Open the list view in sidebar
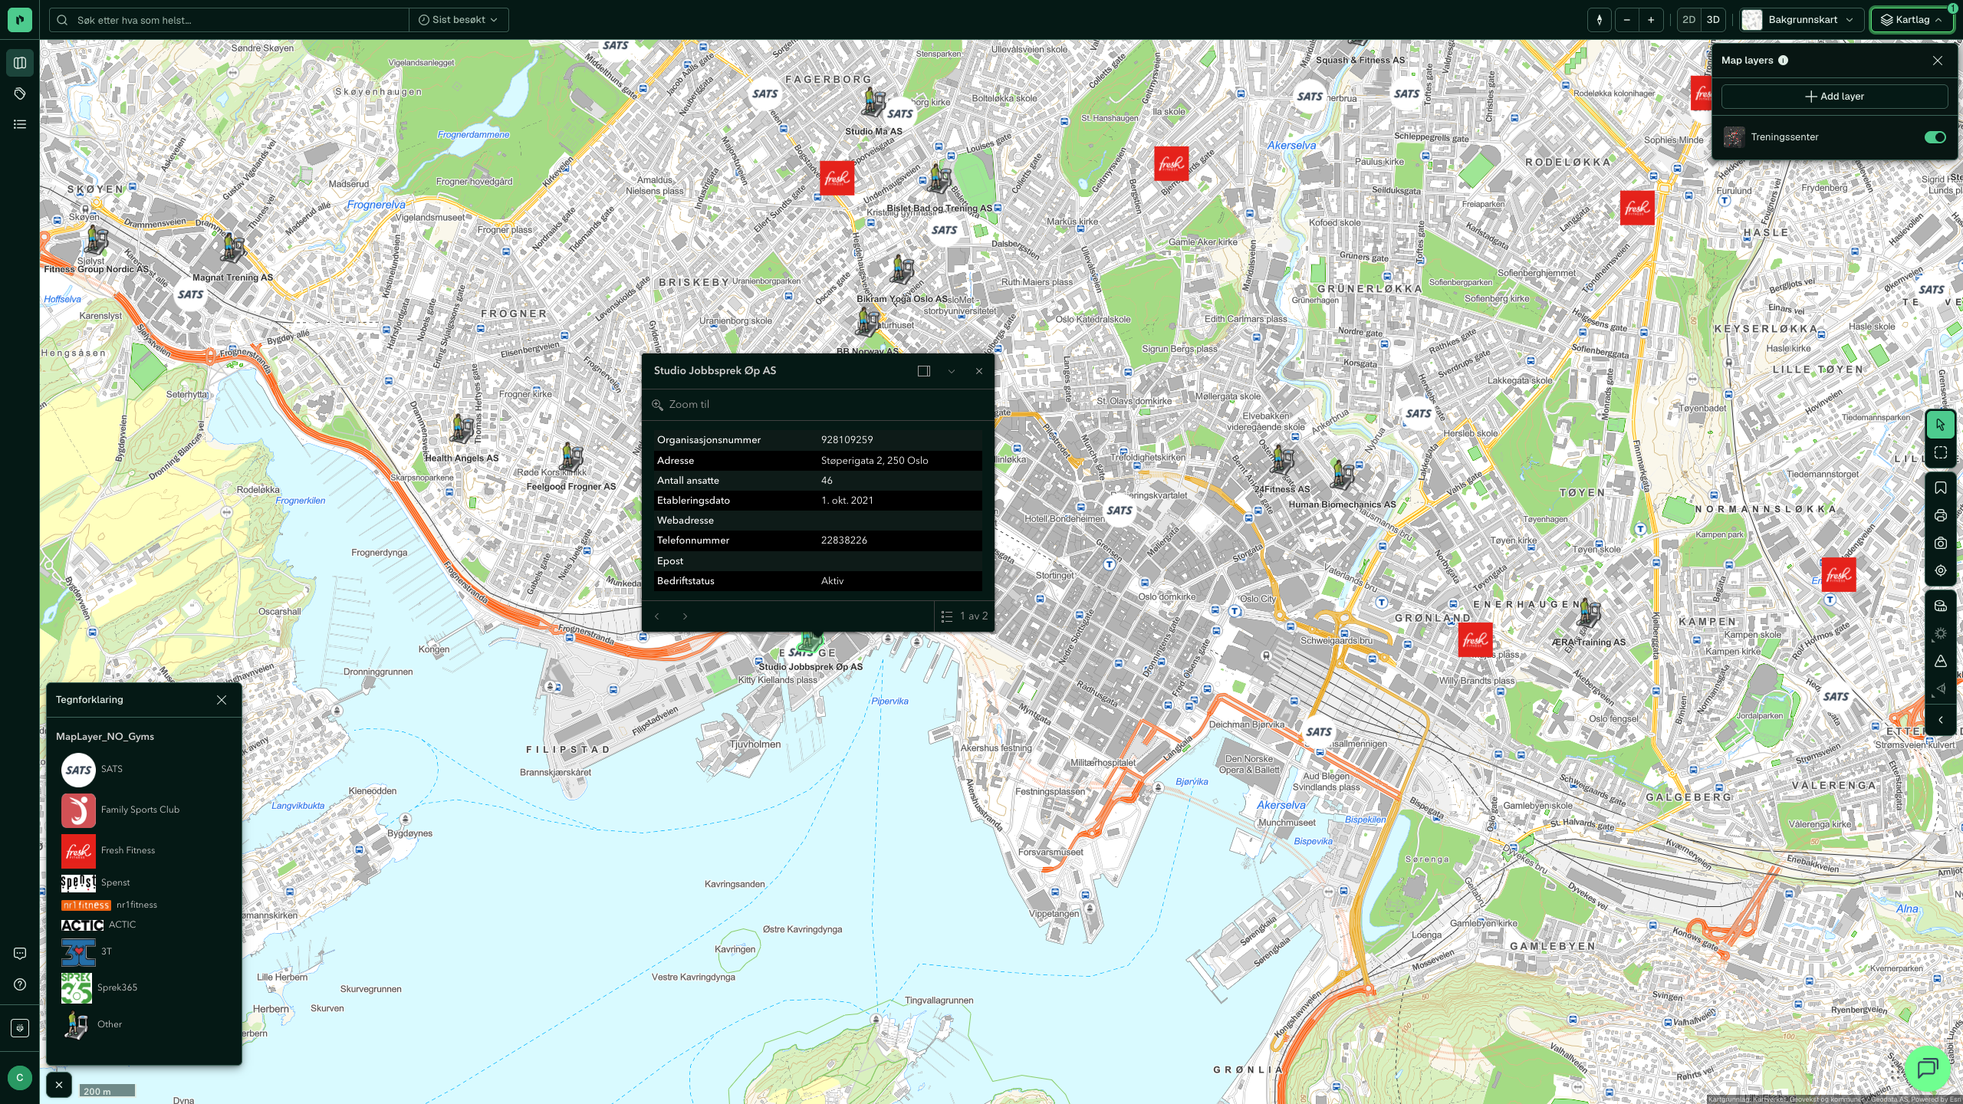Viewport: 1963px width, 1104px height. [20, 124]
